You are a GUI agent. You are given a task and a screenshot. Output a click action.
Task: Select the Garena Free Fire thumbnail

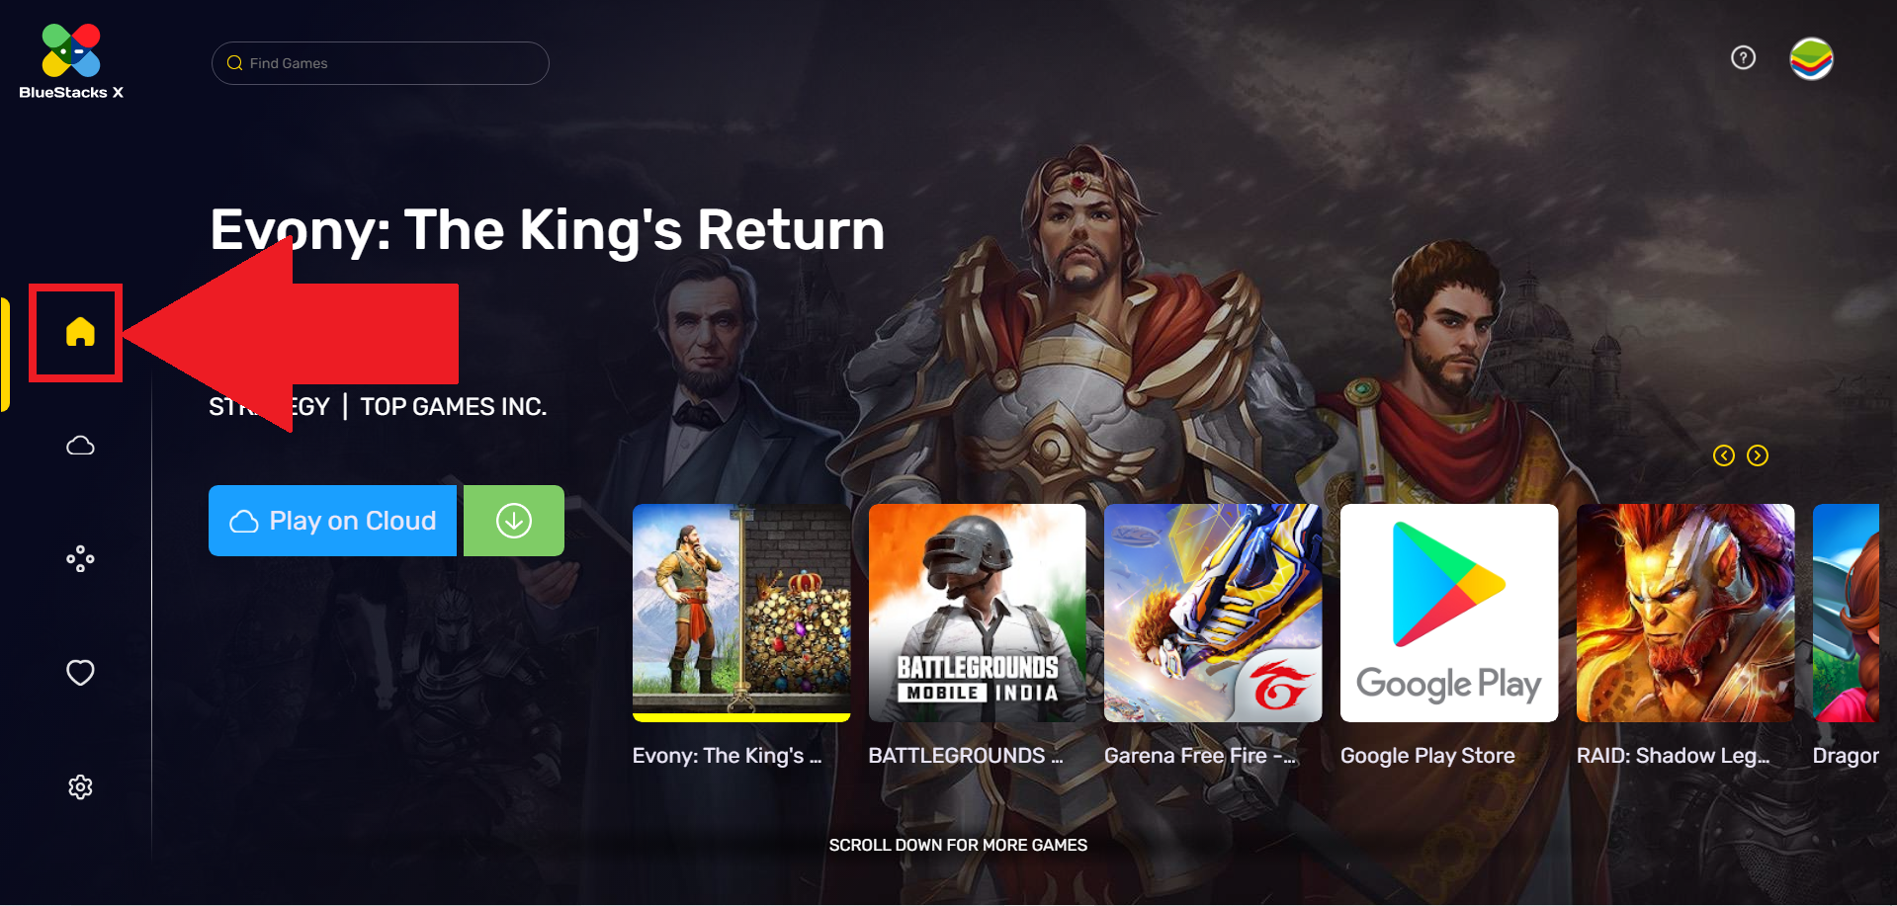[x=1213, y=613]
